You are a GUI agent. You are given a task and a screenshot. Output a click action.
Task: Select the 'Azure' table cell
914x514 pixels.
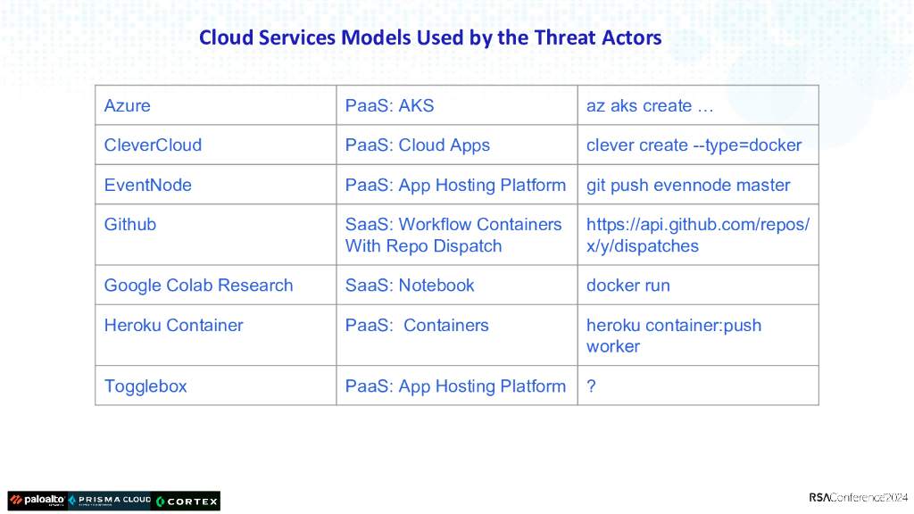[x=216, y=105]
